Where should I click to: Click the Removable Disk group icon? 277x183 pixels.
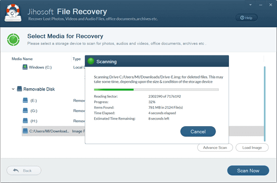tap(19, 89)
